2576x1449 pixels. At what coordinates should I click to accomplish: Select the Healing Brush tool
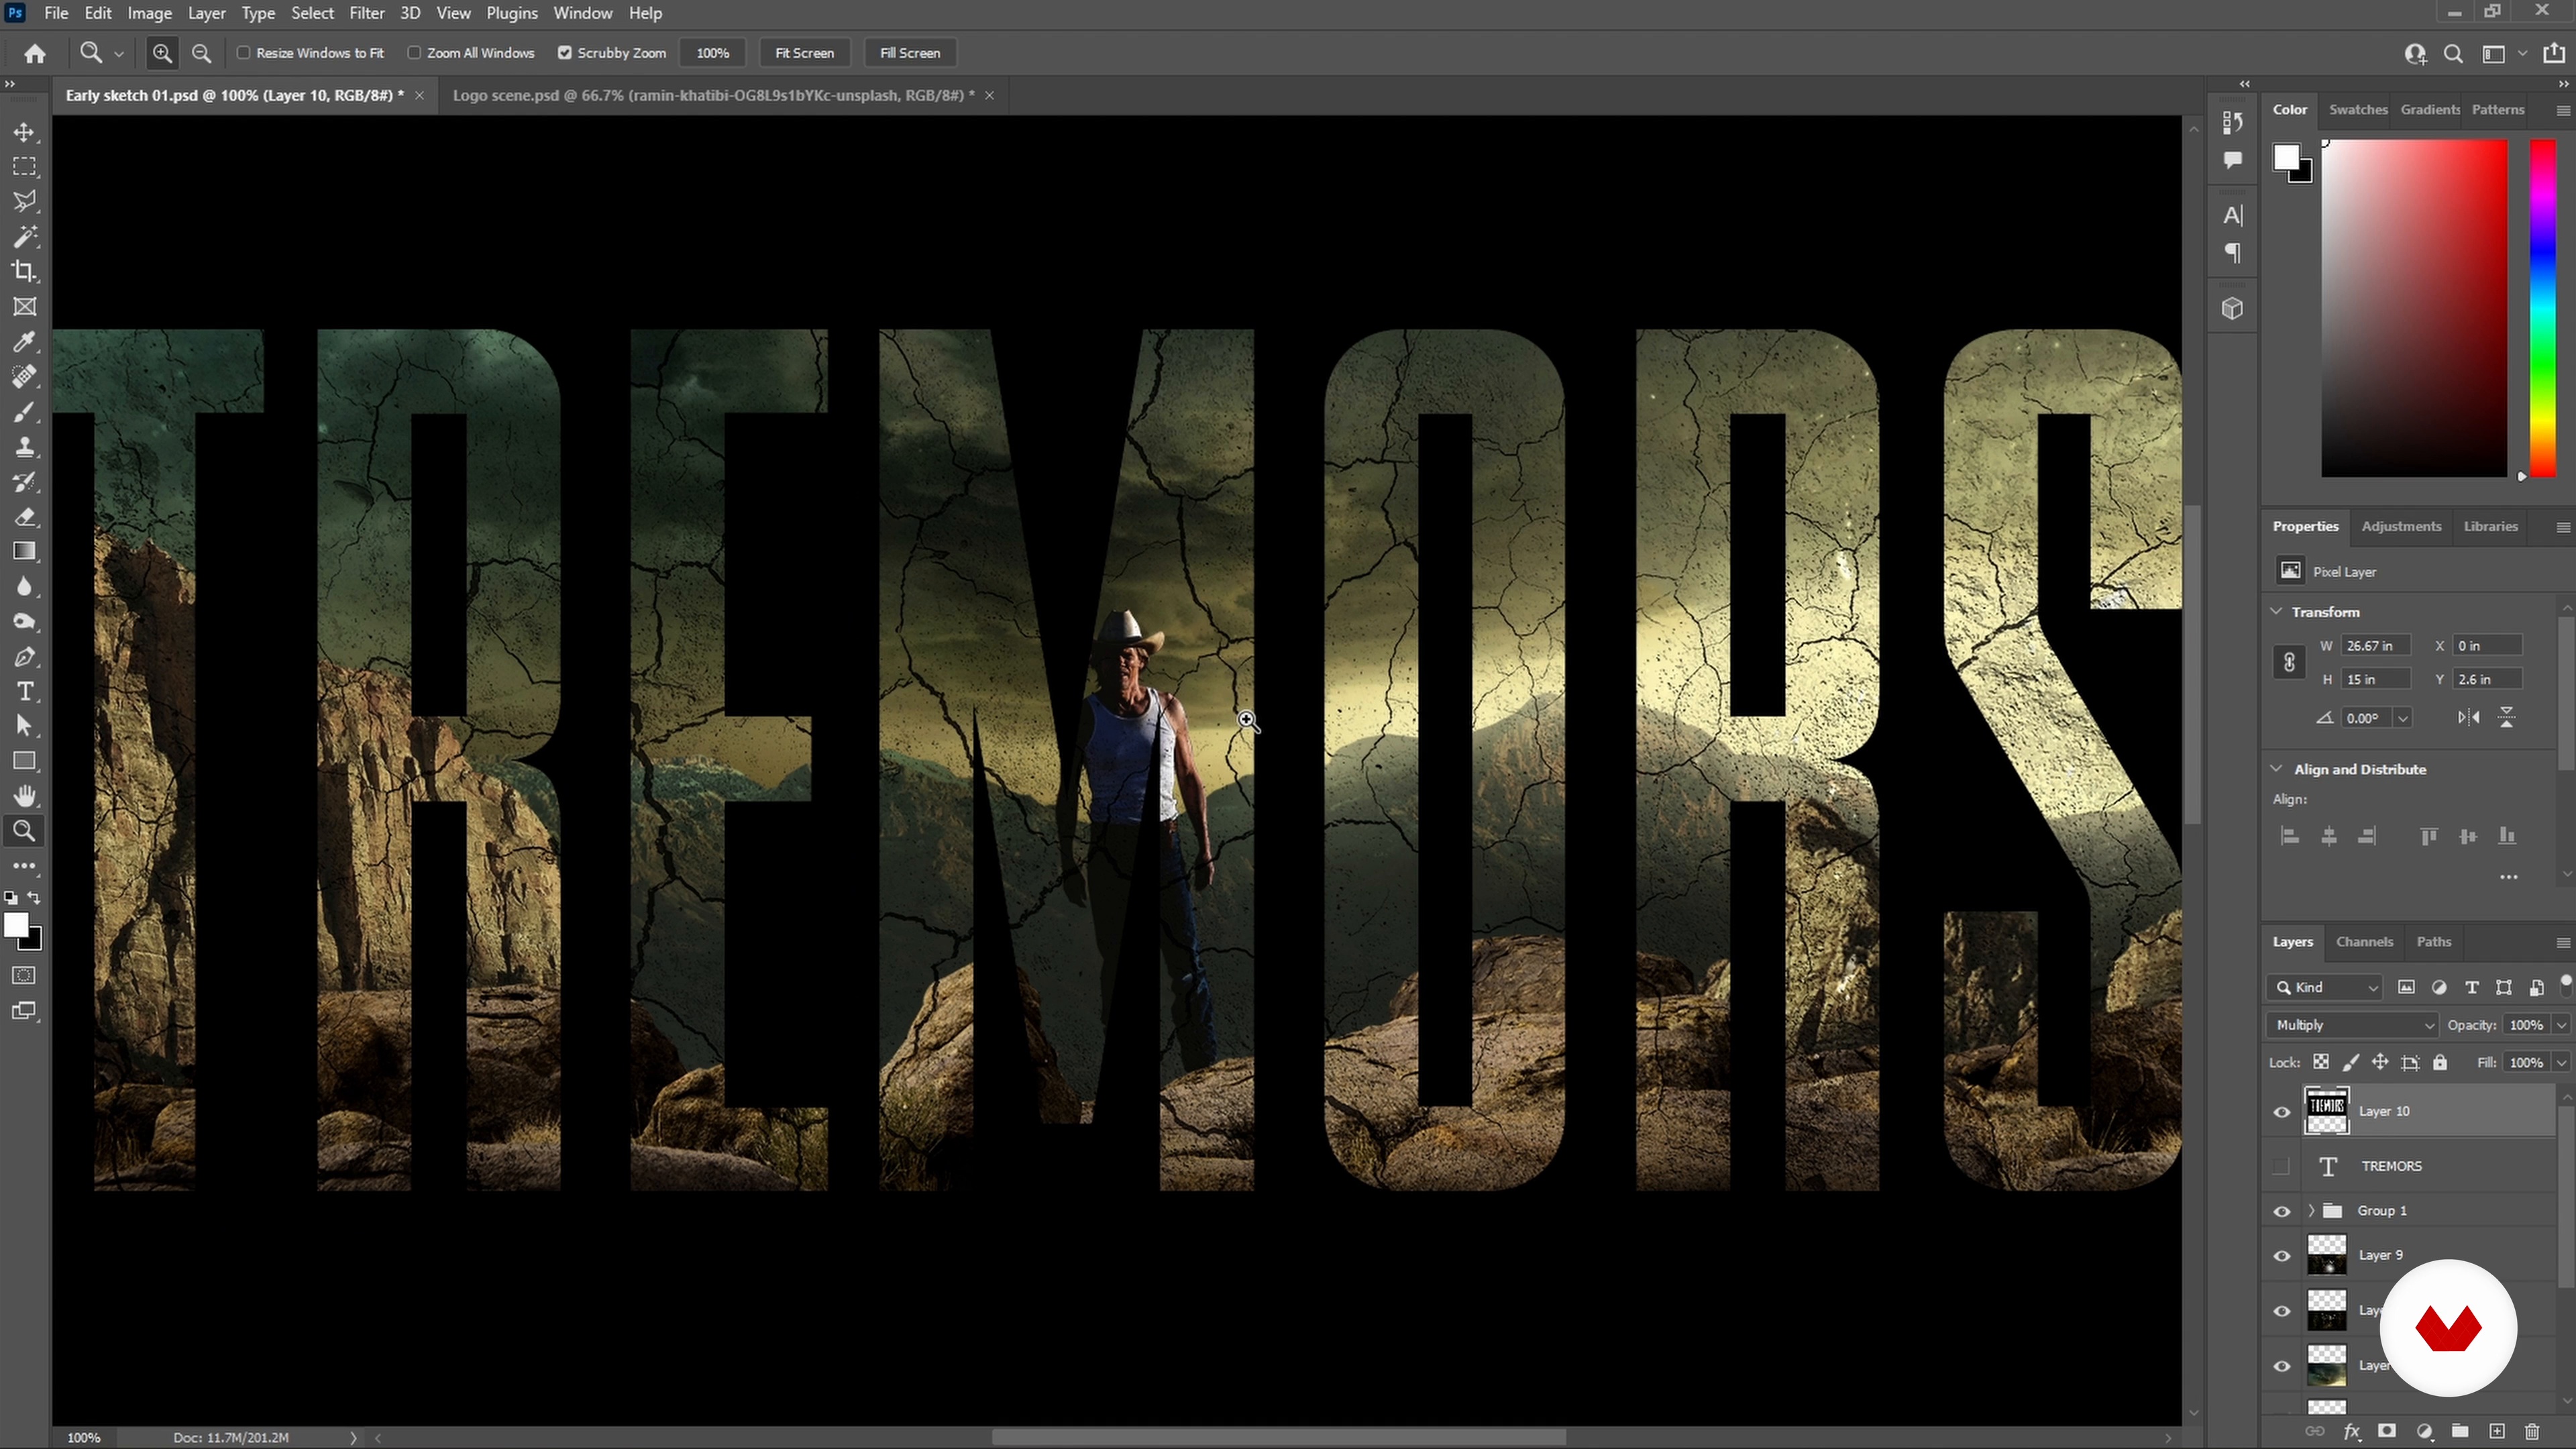coord(24,376)
